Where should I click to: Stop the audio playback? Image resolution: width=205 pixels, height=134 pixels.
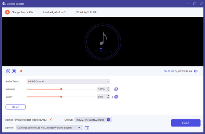click(14, 71)
